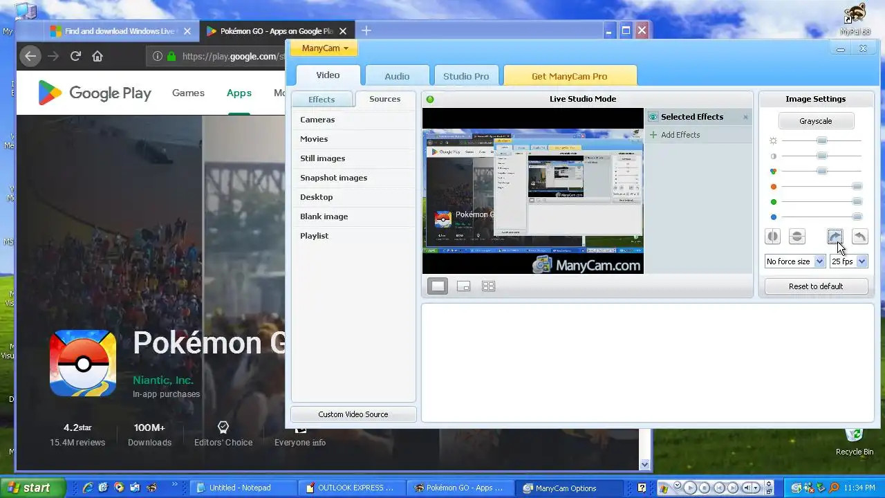This screenshot has height=498, width=885.
Task: Select Playlist source
Action: (x=353, y=236)
